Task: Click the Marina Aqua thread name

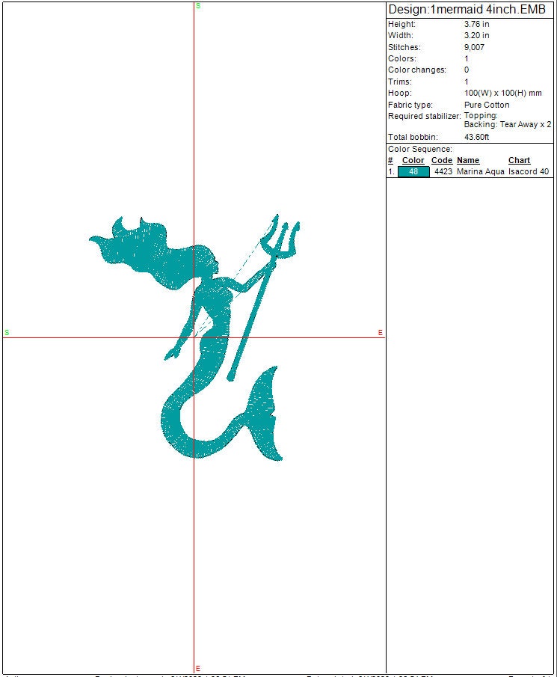Action: pos(481,172)
